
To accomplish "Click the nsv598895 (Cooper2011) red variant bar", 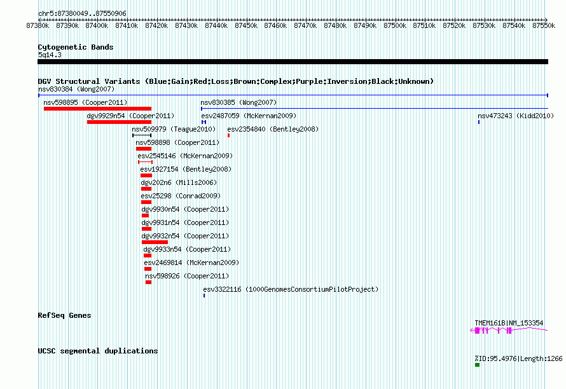I will click(x=97, y=109).
